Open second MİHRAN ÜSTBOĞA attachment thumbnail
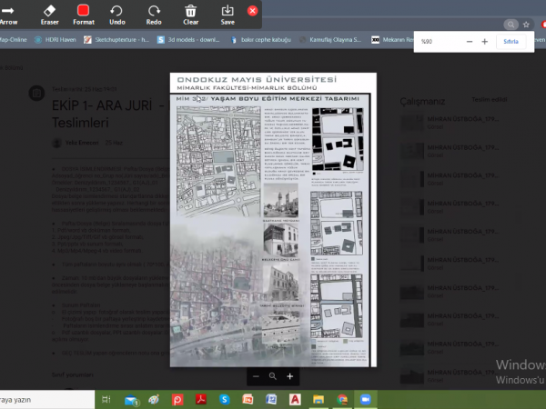This screenshot has height=409, width=546. click(x=412, y=151)
